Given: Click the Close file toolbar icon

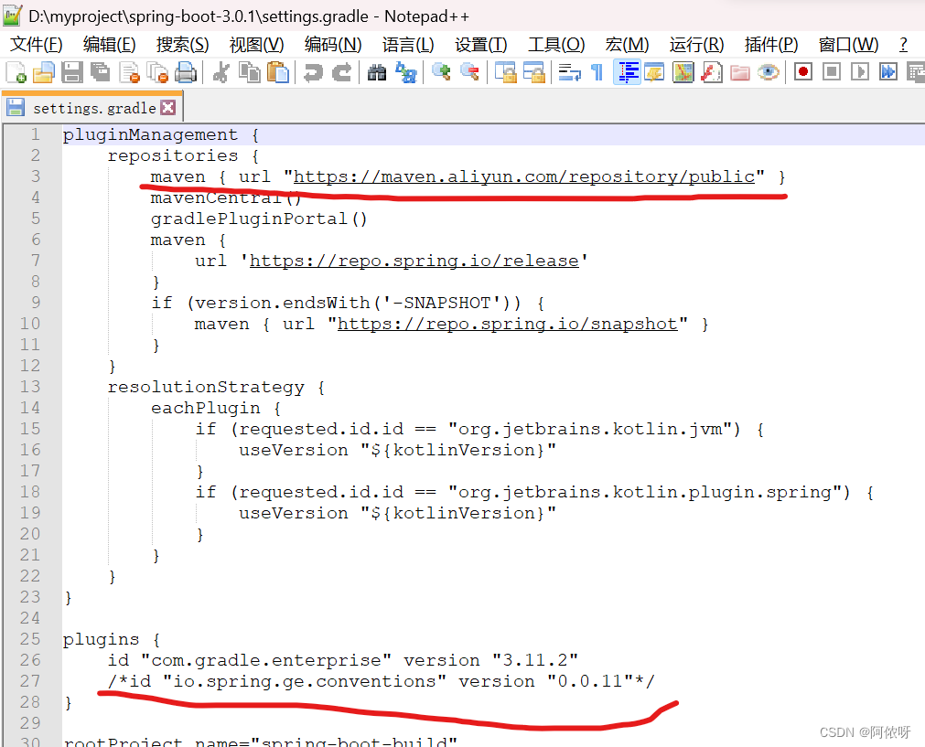Looking at the screenshot, I should (x=129, y=72).
